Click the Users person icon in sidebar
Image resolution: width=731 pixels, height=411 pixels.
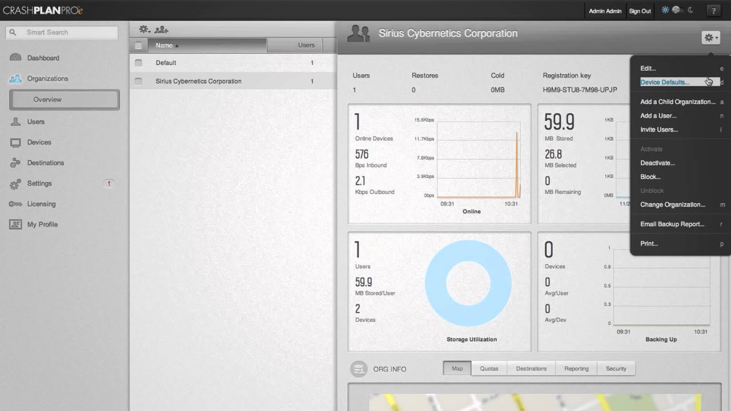point(15,122)
